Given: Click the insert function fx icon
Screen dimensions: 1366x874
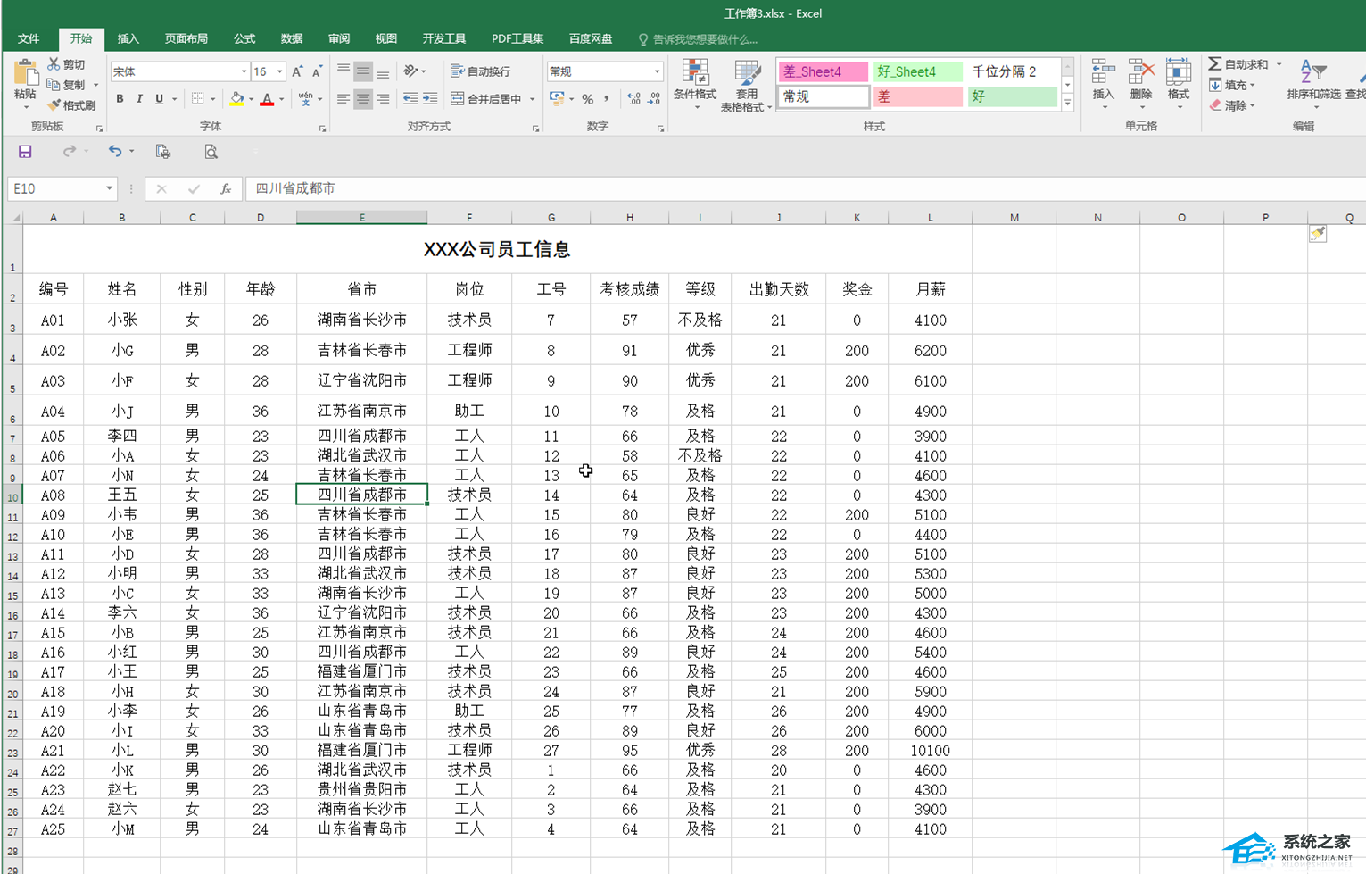Looking at the screenshot, I should [x=226, y=188].
